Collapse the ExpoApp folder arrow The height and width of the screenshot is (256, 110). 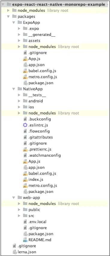point(14,23)
